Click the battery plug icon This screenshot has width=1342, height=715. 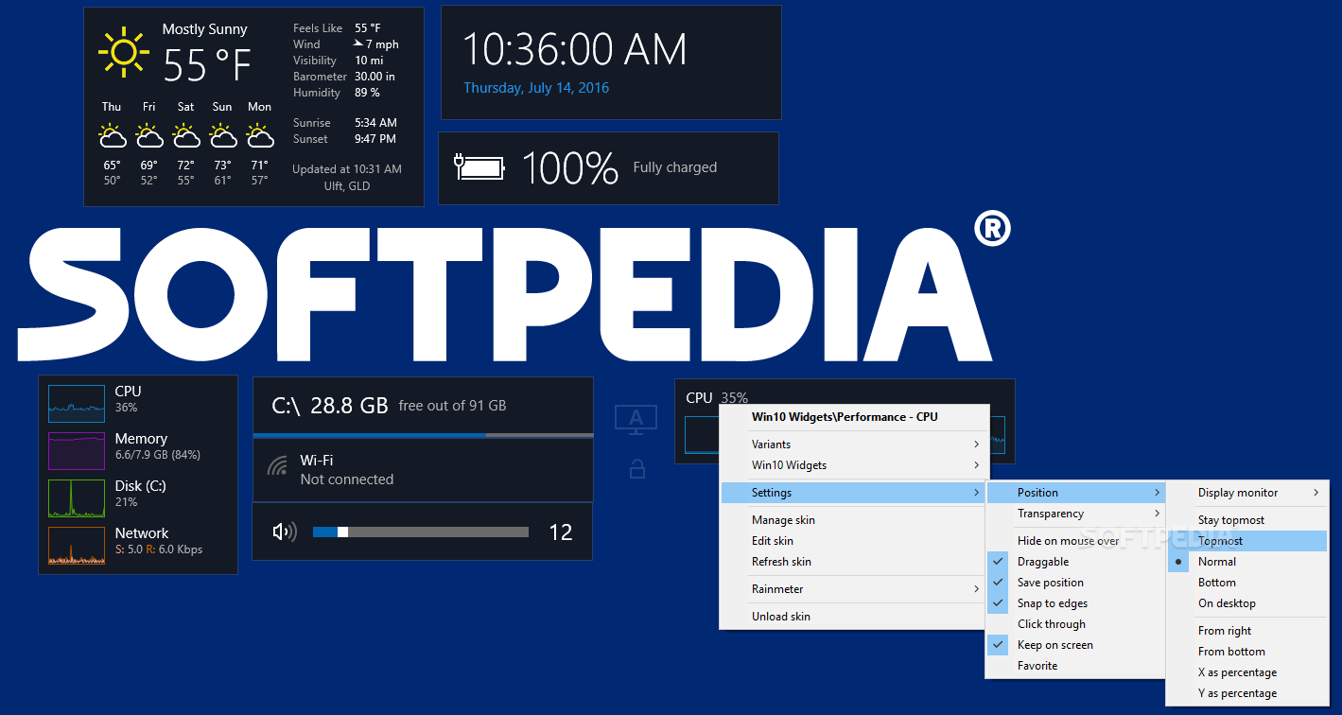click(479, 167)
